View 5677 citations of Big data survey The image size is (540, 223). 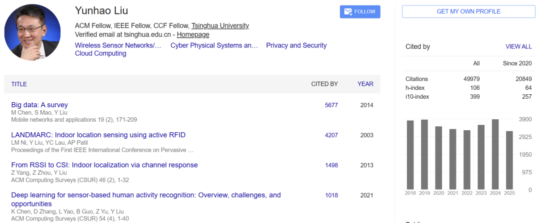[331, 105]
